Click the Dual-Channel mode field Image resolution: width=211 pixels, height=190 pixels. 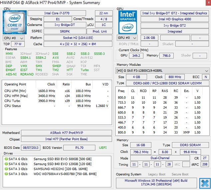coord(160,158)
